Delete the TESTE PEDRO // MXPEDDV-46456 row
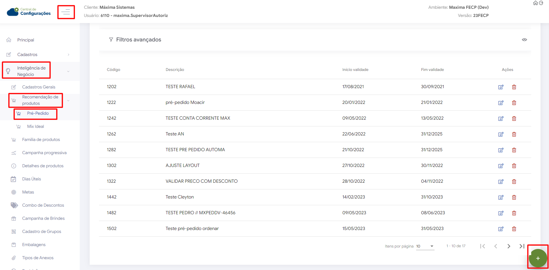This screenshot has width=549, height=270. pos(514,213)
